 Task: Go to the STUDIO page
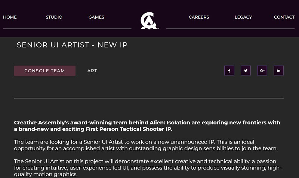pyautogui.click(x=54, y=17)
